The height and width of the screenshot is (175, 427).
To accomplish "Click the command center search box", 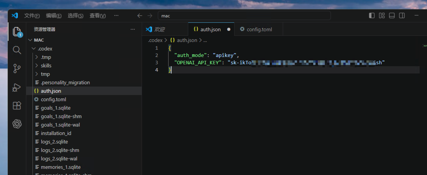I will pyautogui.click(x=244, y=16).
